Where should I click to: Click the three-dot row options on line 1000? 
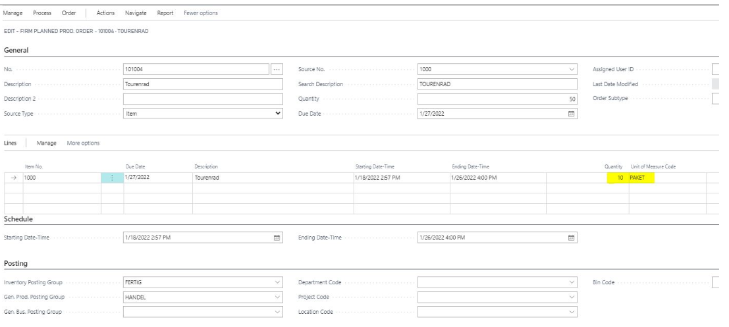(112, 178)
